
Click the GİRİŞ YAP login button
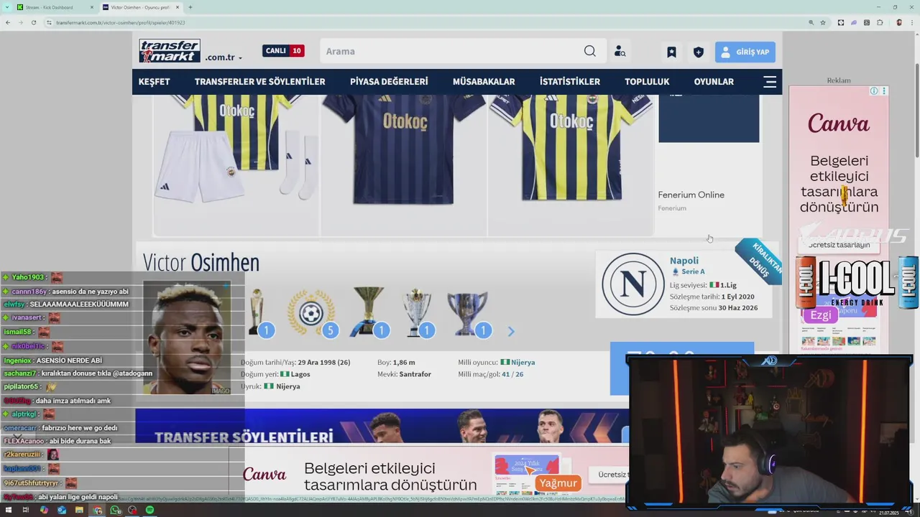point(745,52)
